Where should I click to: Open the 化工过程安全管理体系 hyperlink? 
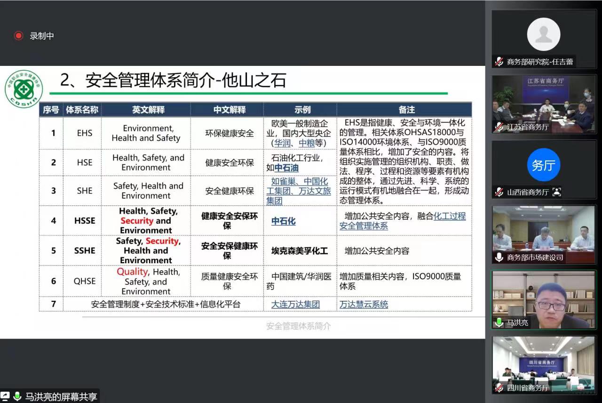point(403,221)
